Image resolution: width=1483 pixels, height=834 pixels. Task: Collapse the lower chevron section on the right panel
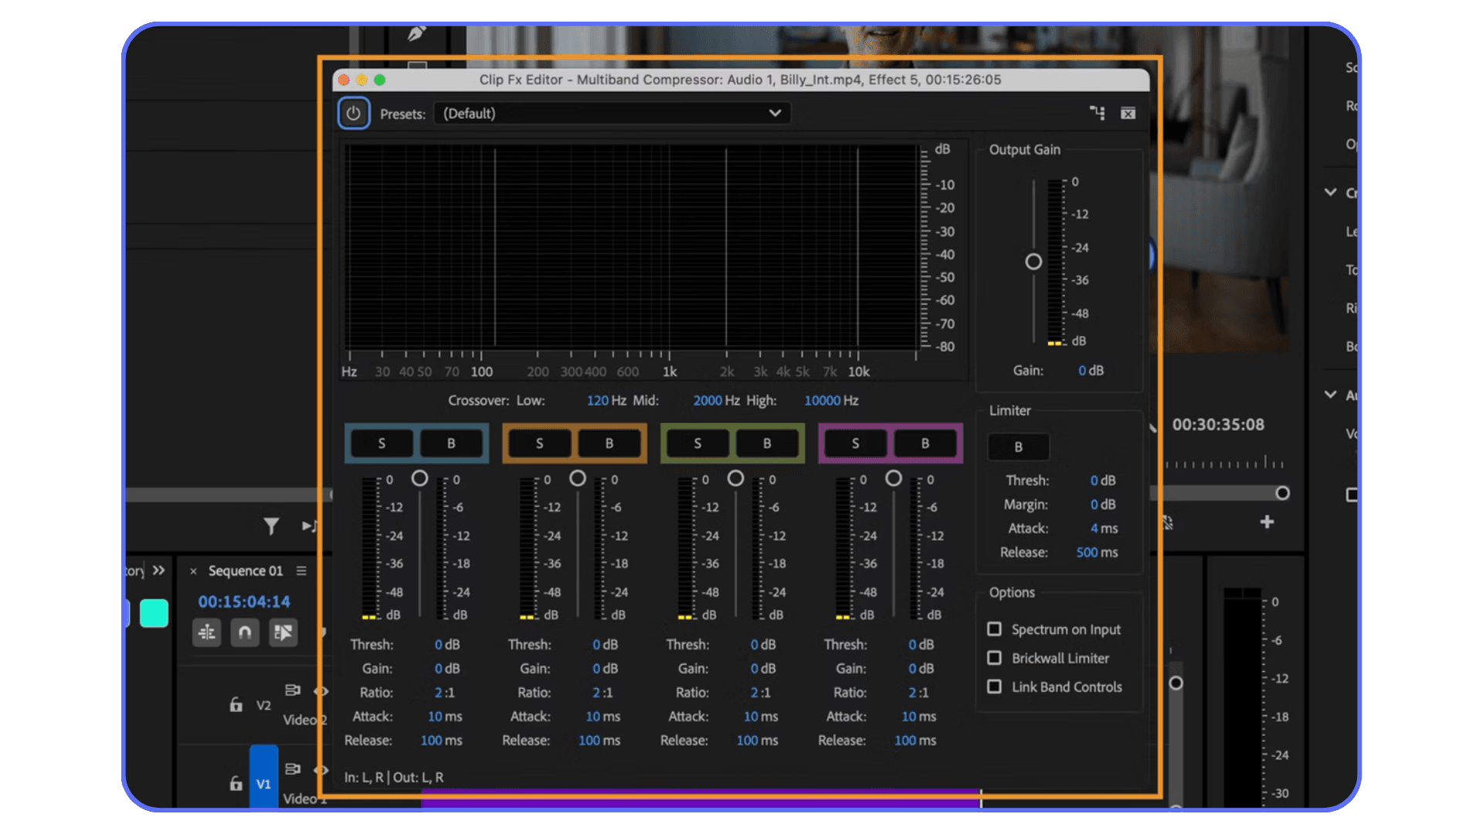pyautogui.click(x=1329, y=395)
